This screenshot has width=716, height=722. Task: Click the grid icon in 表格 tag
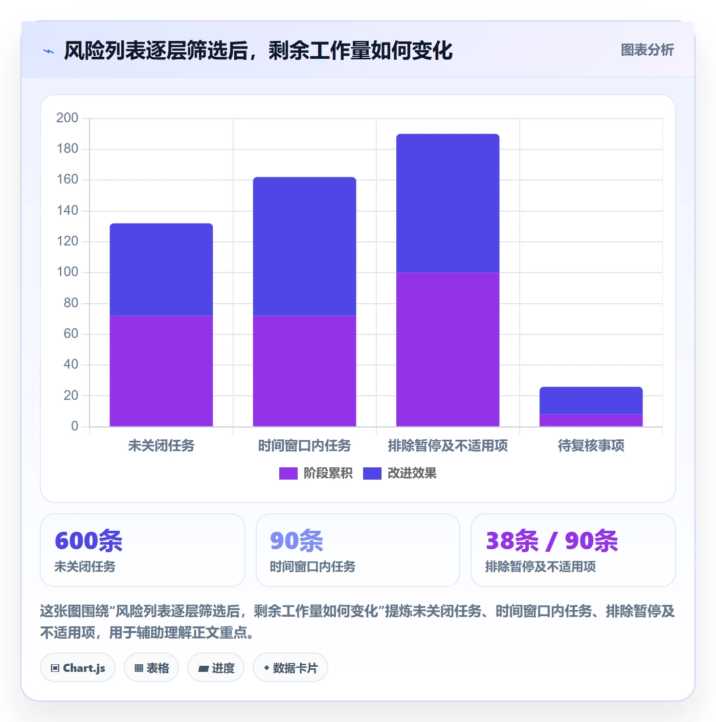coord(139,668)
